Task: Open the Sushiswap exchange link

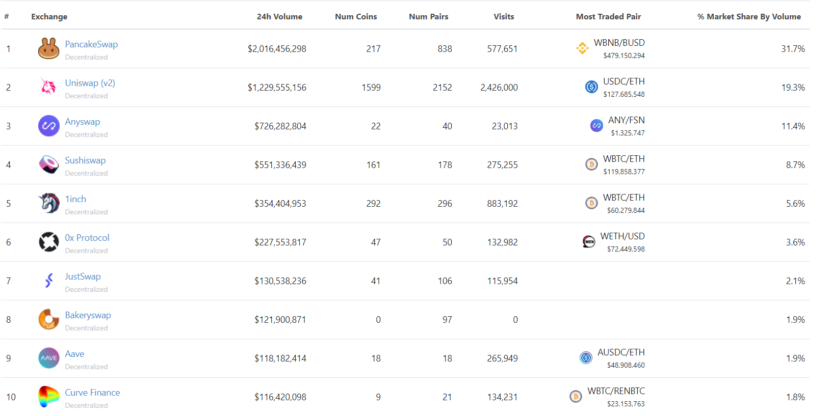Action: click(85, 160)
